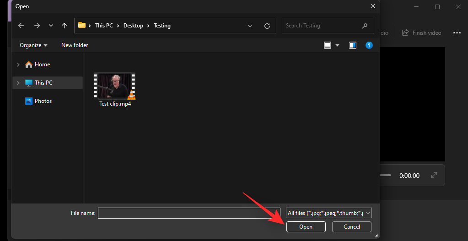Open the view options dropdown arrow

click(338, 45)
